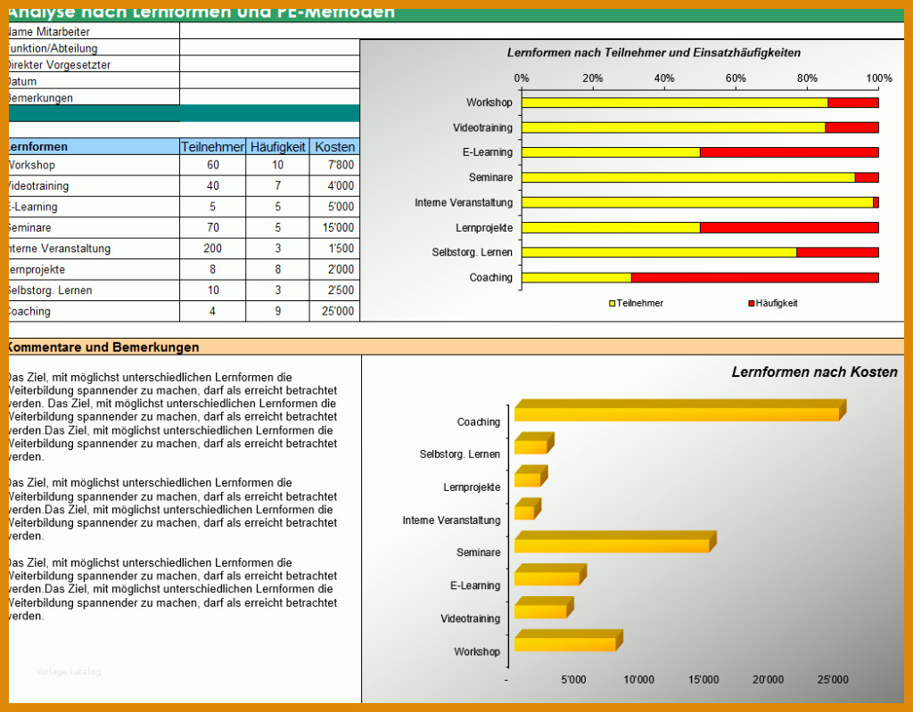Image resolution: width=913 pixels, height=712 pixels.
Task: Select the Häufigkeit column header
Action: [x=278, y=147]
